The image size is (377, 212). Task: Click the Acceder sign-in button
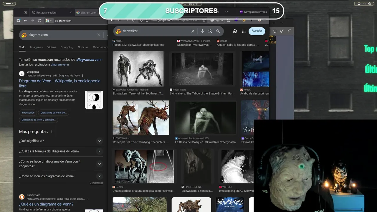tap(257, 31)
